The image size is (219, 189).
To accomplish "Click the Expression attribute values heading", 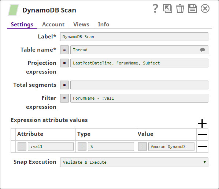I will (x=49, y=120).
